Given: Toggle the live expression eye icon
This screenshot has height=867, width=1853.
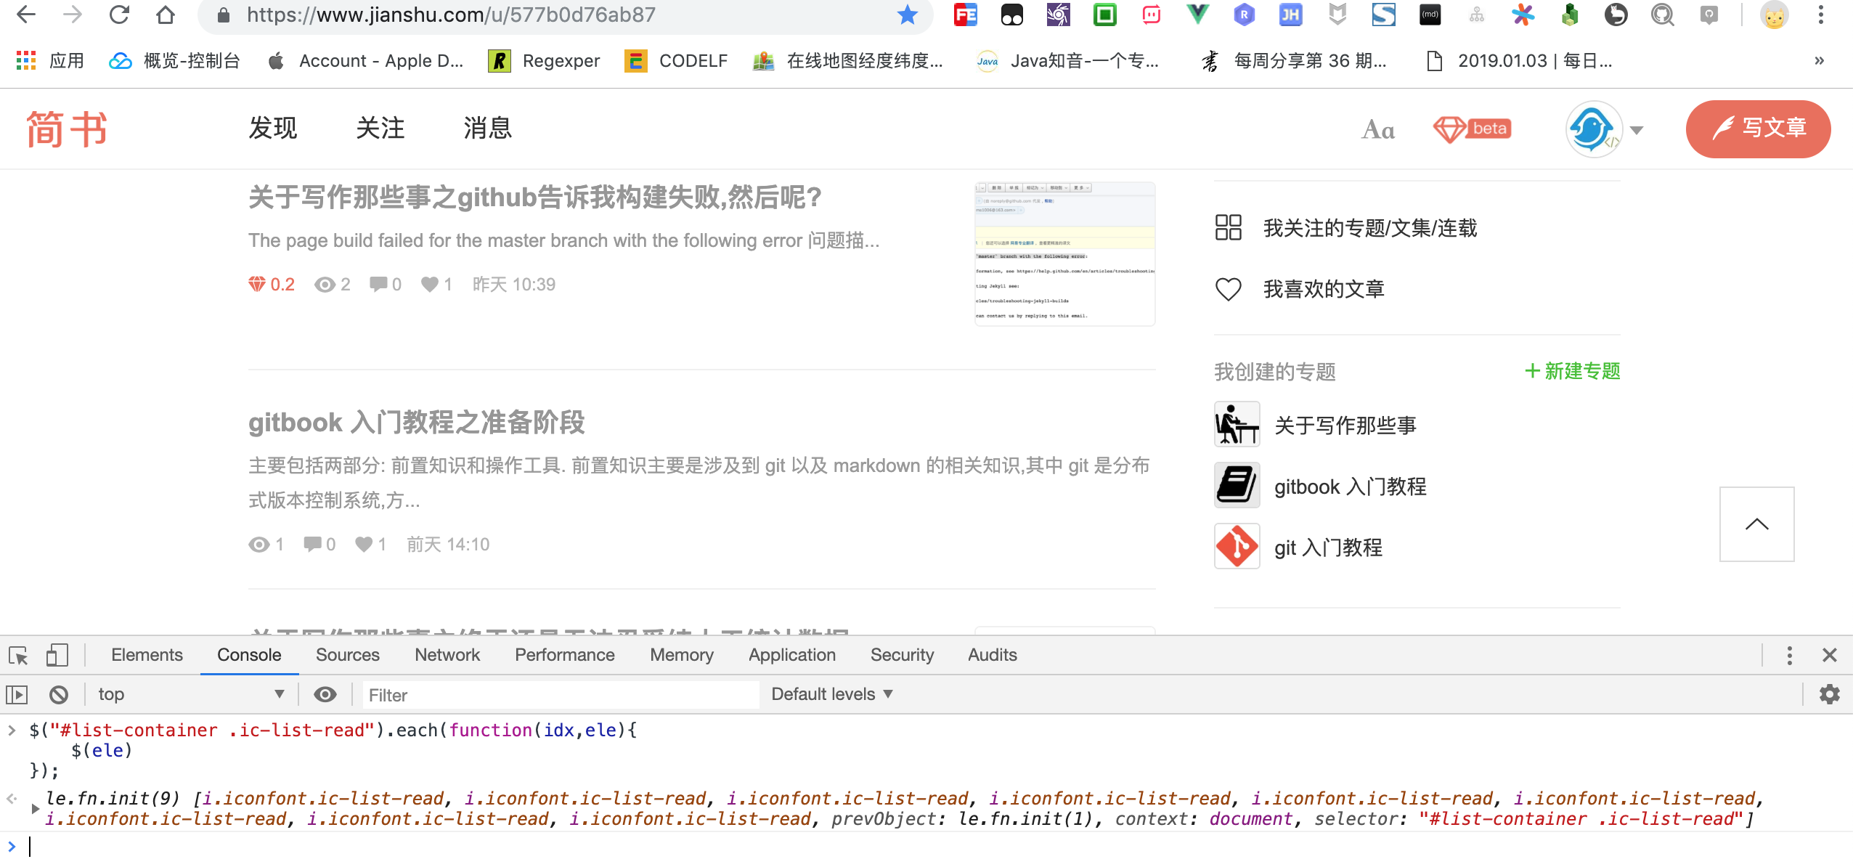Looking at the screenshot, I should pos(325,694).
